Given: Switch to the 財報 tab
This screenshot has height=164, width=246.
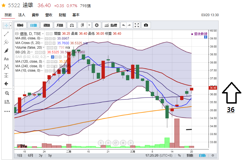Looking at the screenshot, I should 62,15.
